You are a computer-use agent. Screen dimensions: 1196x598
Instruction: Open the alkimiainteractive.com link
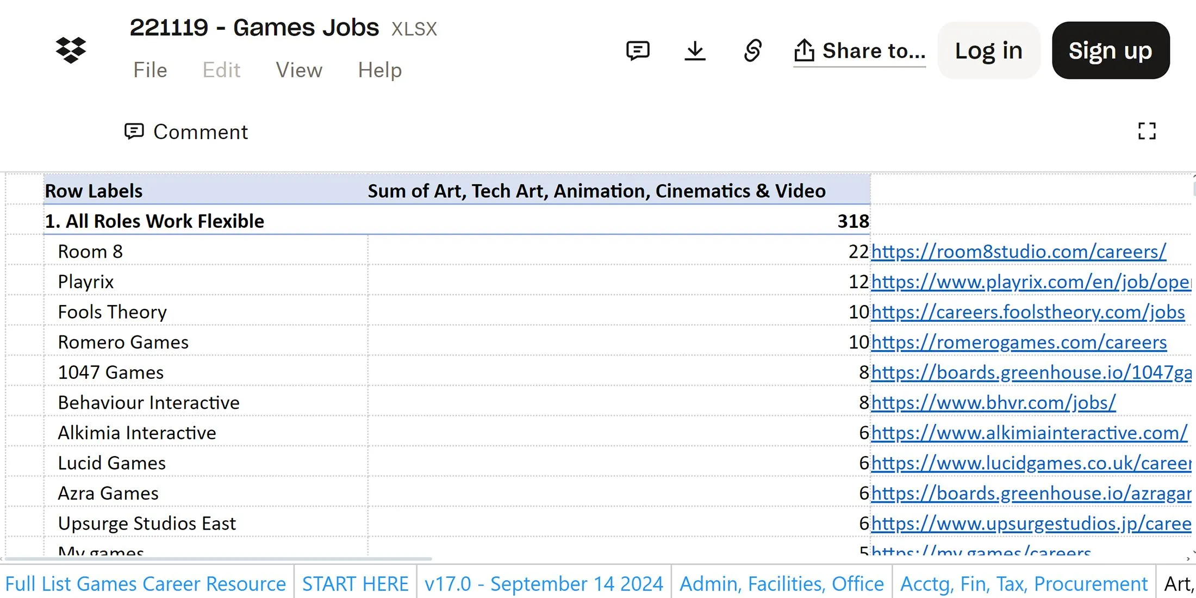(1029, 433)
